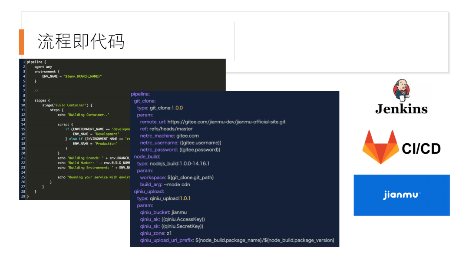Click the stage('Build Container') line

[67, 105]
